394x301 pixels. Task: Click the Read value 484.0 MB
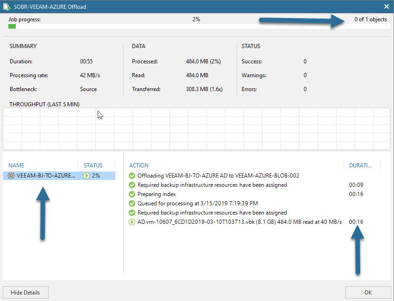[197, 75]
